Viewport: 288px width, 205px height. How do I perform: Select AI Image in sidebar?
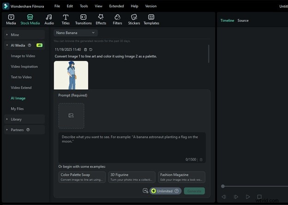[18, 98]
